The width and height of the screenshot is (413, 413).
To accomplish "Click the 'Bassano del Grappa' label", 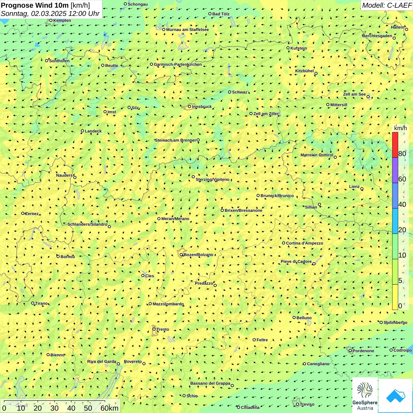I will 210,383.
